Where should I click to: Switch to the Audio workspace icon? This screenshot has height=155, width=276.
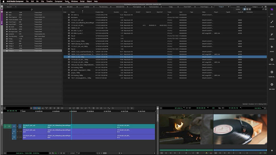[272, 47]
